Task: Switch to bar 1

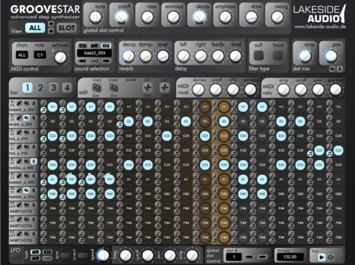Action: click(x=28, y=88)
